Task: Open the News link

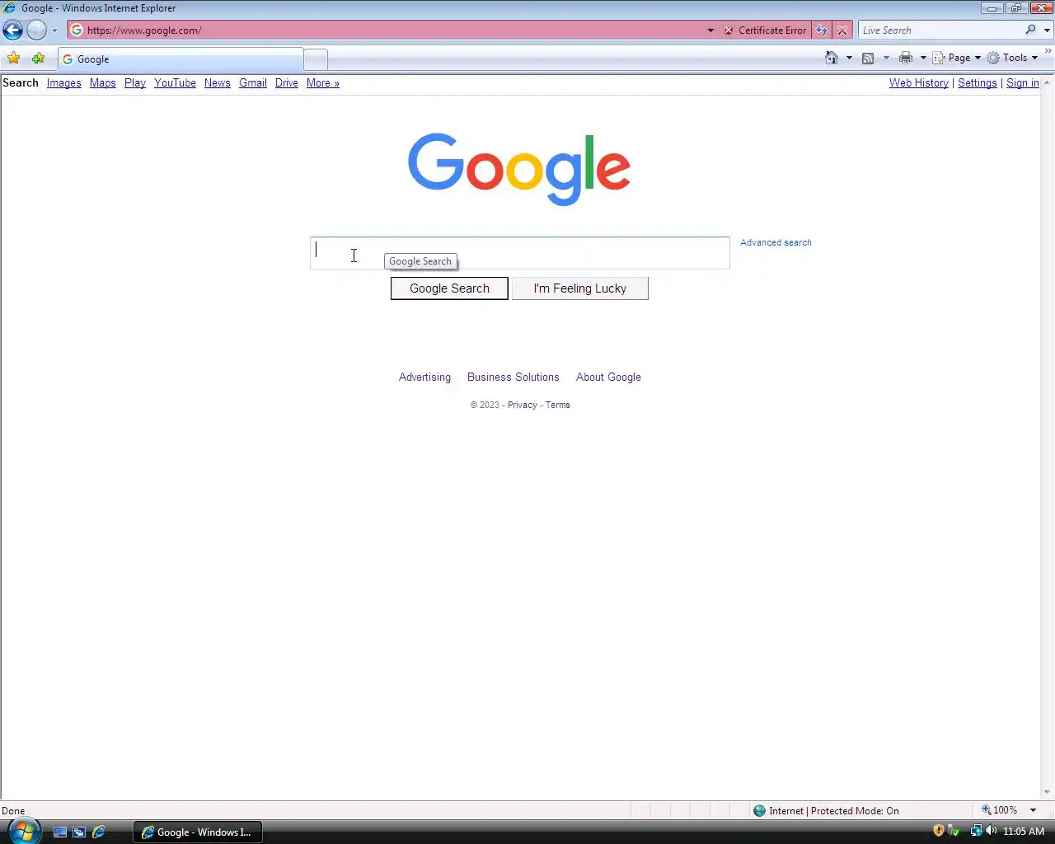Action: tap(218, 83)
